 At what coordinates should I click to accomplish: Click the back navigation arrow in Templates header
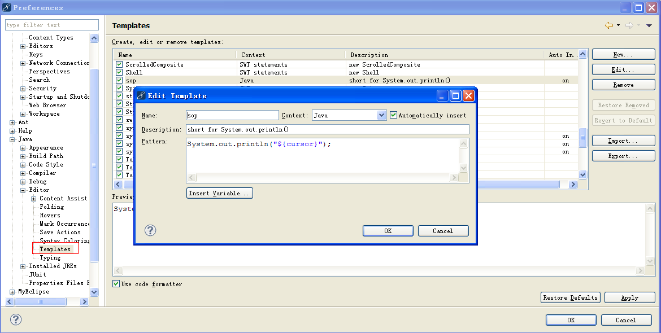[x=609, y=25]
